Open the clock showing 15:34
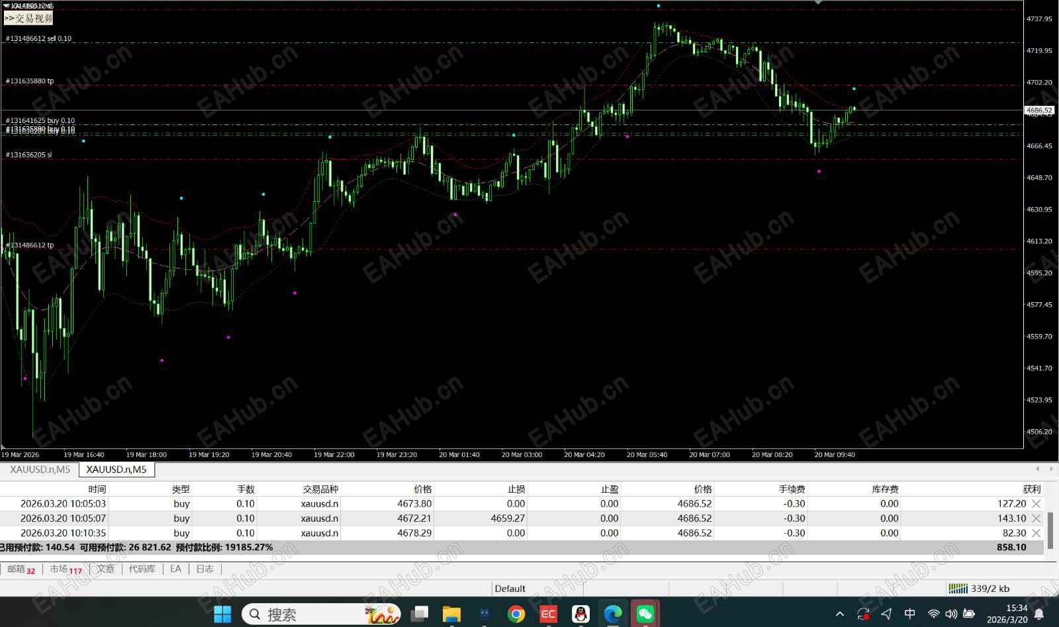Viewport: 1059px width, 627px height. (1007, 614)
